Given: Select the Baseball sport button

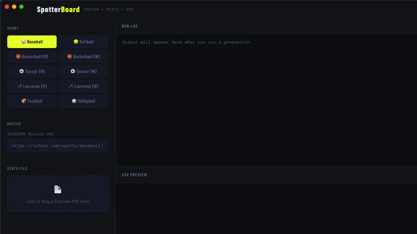Looking at the screenshot, I should [x=32, y=42].
